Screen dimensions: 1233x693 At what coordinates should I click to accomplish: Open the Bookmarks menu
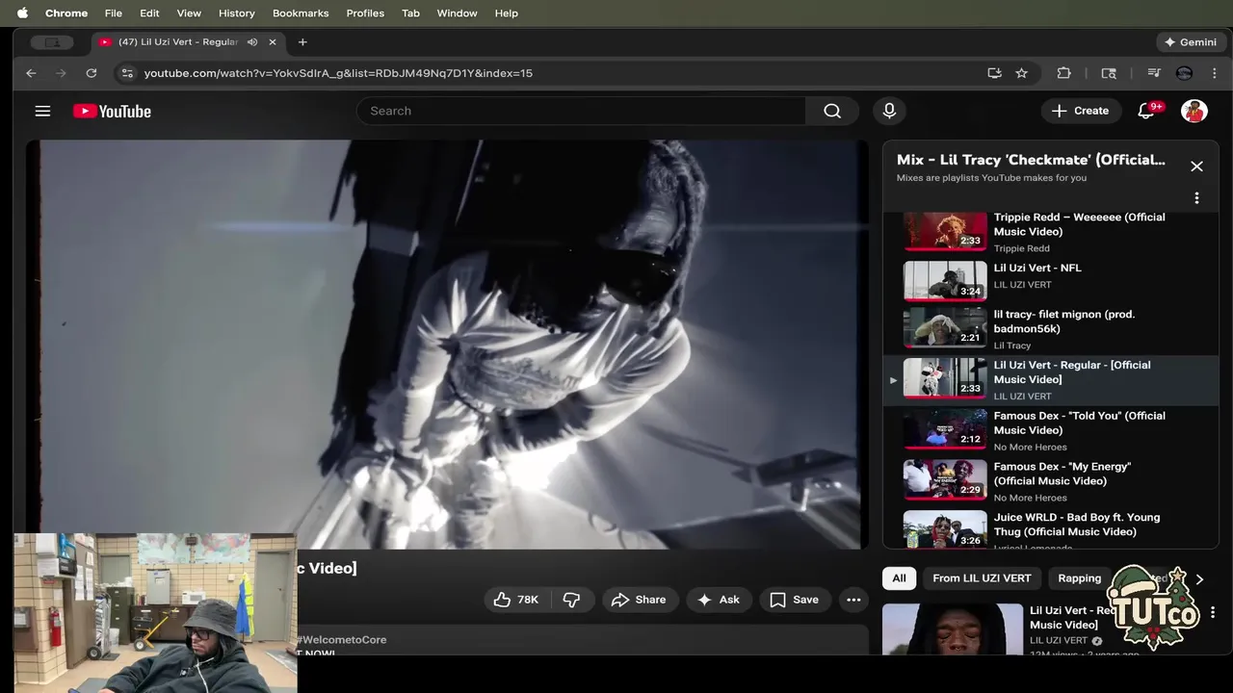point(301,13)
